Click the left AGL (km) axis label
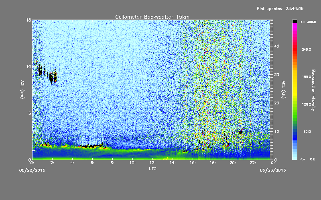 pos(22,89)
